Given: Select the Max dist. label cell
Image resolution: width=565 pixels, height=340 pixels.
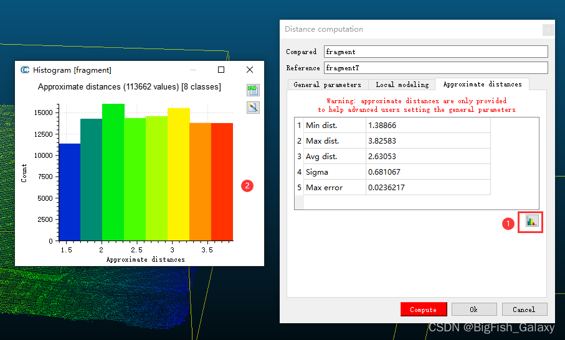Looking at the screenshot, I should point(335,141).
